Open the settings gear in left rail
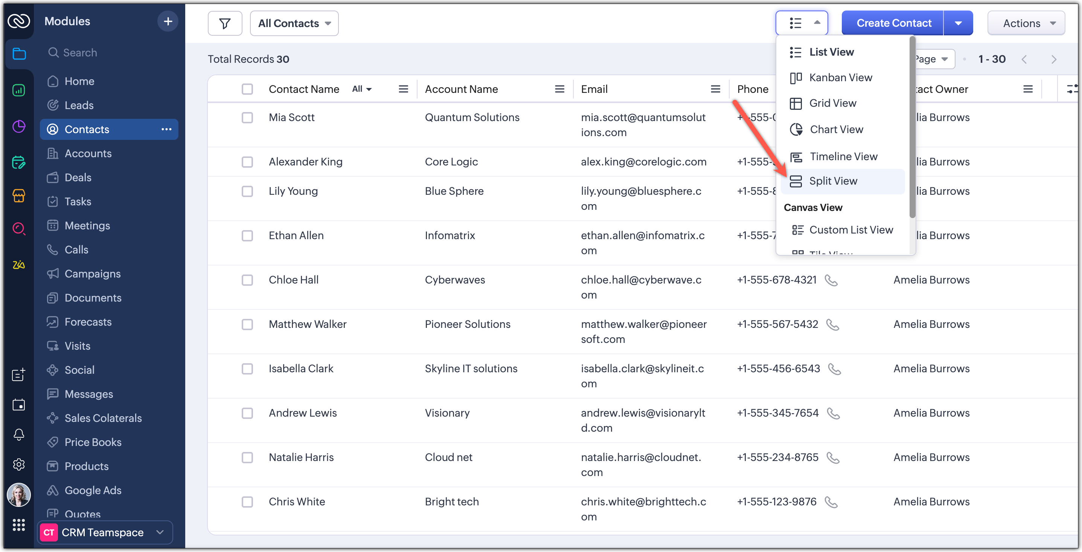Viewport: 1082px width, 552px height. (x=18, y=464)
